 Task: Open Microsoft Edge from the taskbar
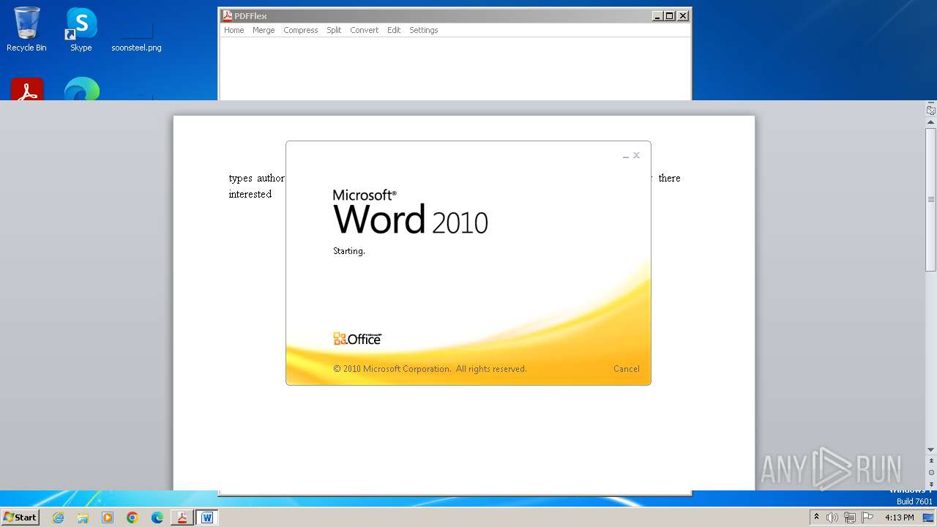tap(157, 517)
